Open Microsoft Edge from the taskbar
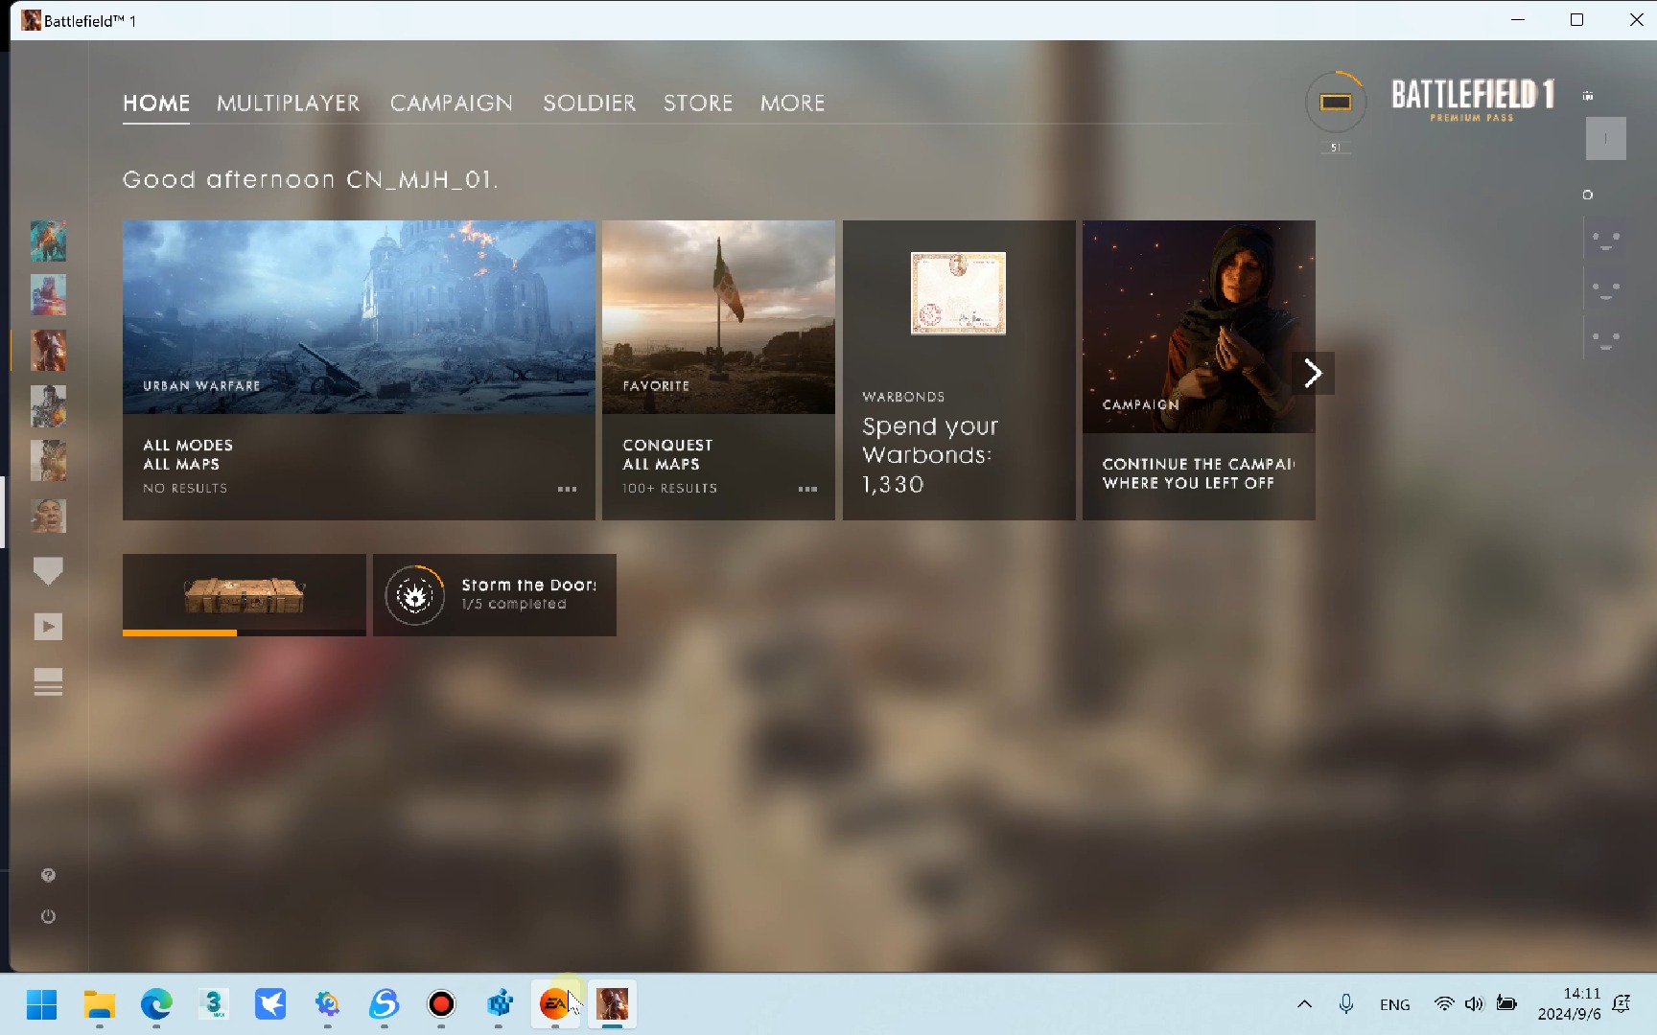The height and width of the screenshot is (1035, 1657). coord(156,1004)
